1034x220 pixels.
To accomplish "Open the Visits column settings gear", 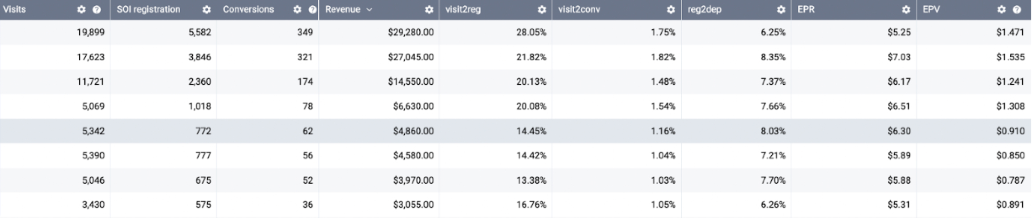I will click(81, 10).
